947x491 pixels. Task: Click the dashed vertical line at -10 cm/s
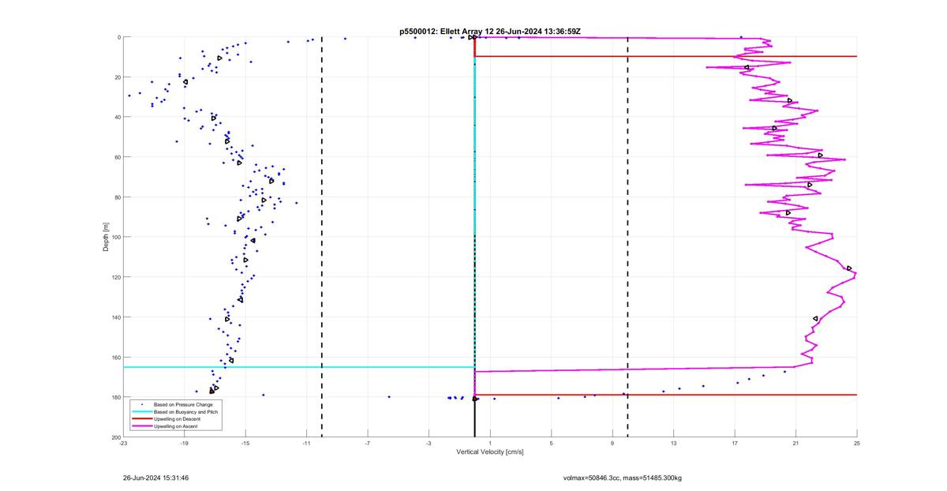pyautogui.click(x=322, y=237)
